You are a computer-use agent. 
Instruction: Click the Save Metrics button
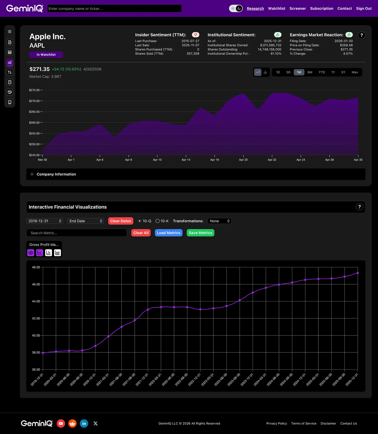[x=201, y=233]
